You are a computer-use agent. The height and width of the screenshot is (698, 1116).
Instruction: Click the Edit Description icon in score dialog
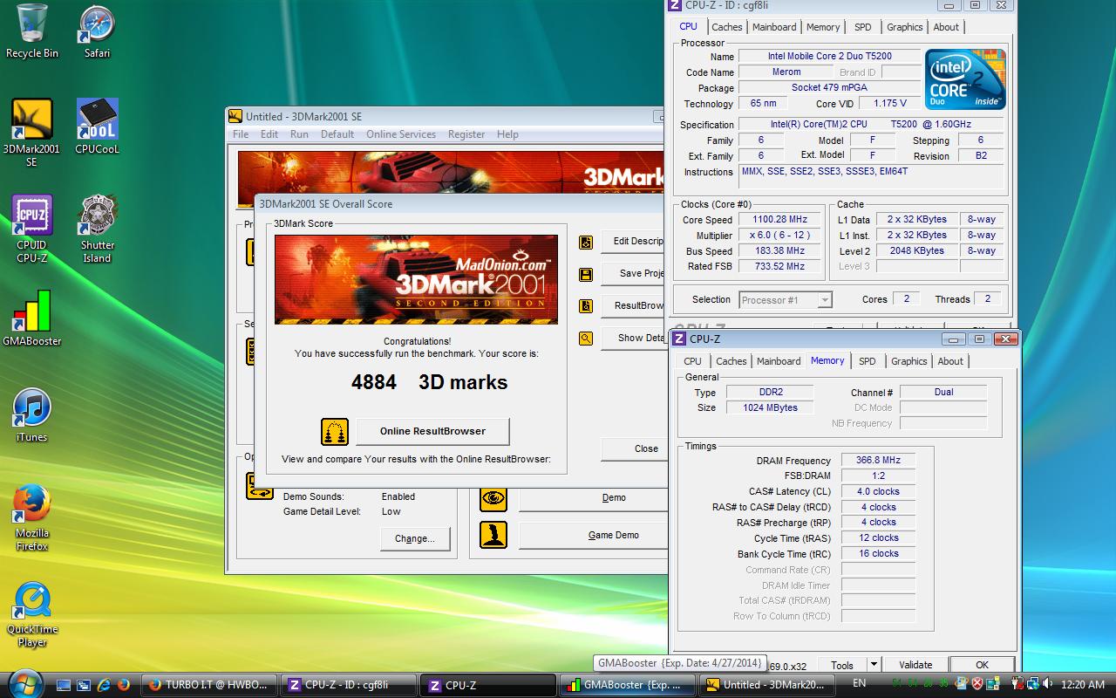point(586,242)
